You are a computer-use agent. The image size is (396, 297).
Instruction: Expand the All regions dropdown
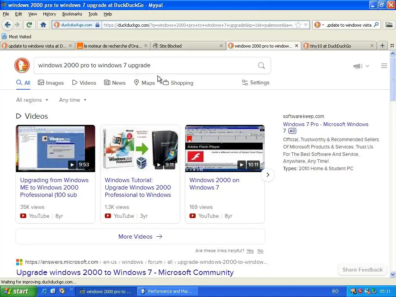[32, 100]
